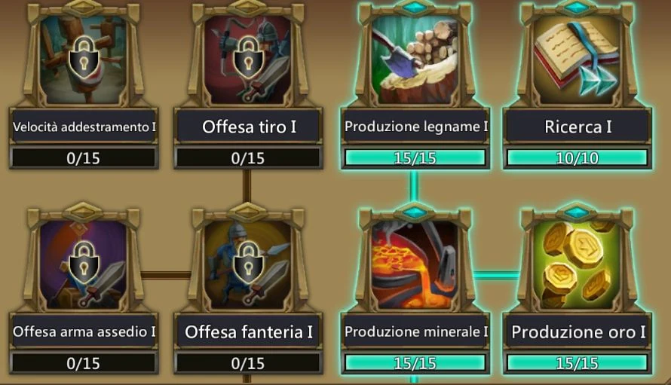Tap the Offesa arma assedio I label
671x385 pixels.
84,332
